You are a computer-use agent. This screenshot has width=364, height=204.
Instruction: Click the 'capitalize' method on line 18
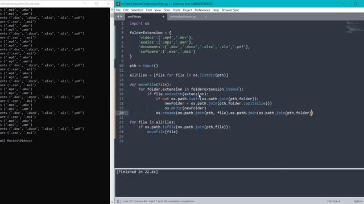tap(254, 103)
